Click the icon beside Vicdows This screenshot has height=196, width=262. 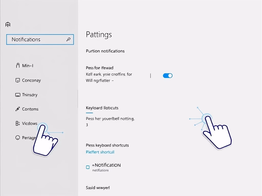tap(18, 124)
